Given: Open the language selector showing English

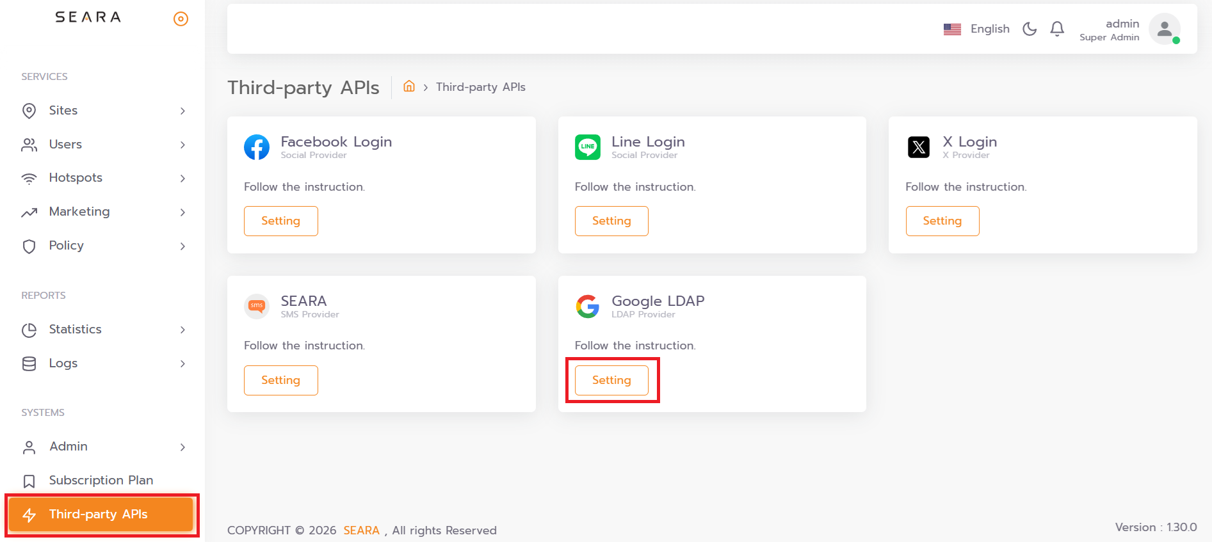Looking at the screenshot, I should click(976, 29).
